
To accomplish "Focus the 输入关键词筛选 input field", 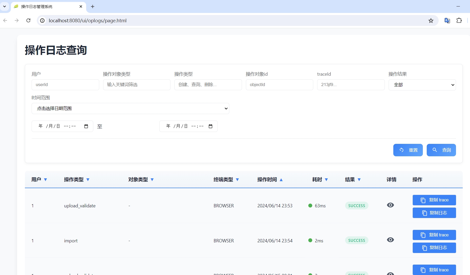I will click(137, 85).
